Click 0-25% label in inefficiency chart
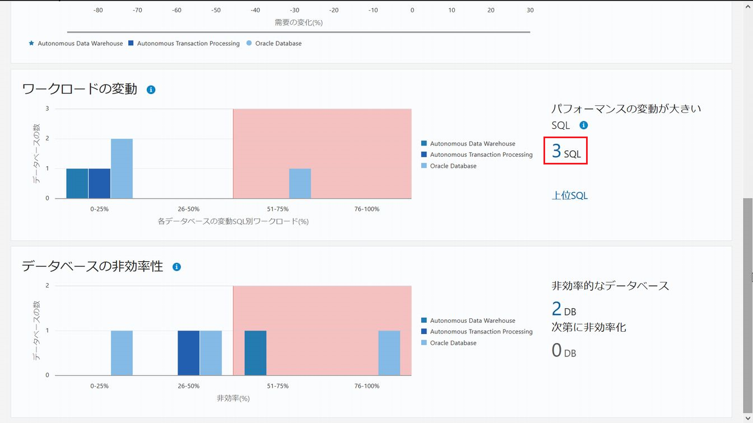Viewport: 753px width, 423px height. 99,386
